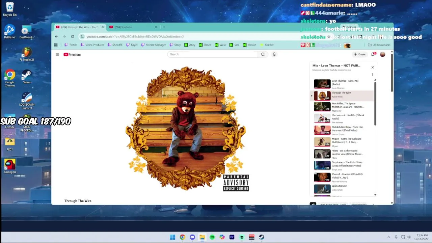The image size is (432, 243).
Task: Open the Kayel bookmark
Action: pos(132,45)
